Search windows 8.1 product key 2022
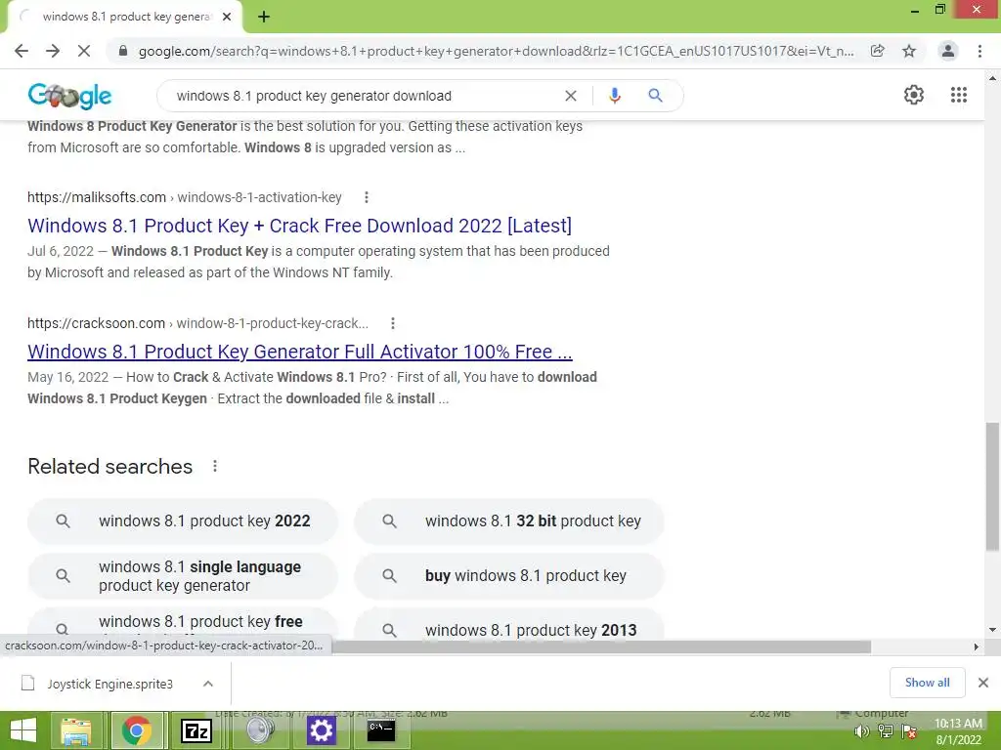The image size is (1001, 750). 183,521
